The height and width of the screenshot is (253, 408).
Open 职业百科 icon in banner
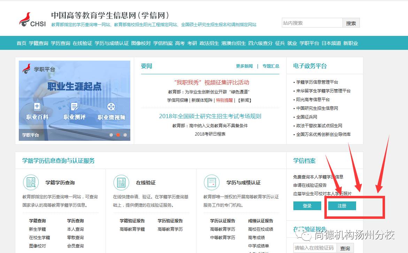coord(37,106)
